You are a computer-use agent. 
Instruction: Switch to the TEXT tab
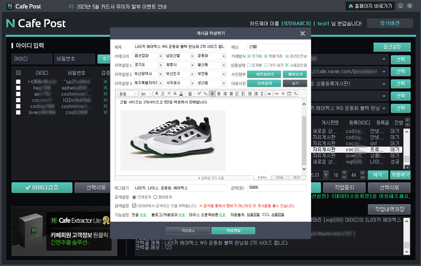pos(296,178)
